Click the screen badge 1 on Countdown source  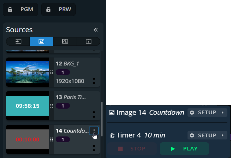coord(63,139)
